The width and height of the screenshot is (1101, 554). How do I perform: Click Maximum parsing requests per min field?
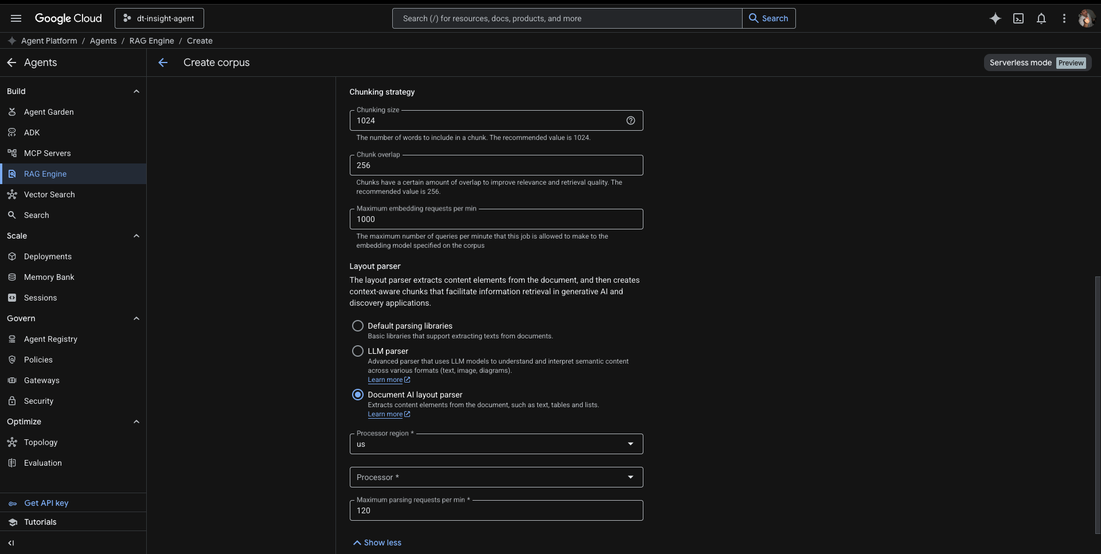496,510
